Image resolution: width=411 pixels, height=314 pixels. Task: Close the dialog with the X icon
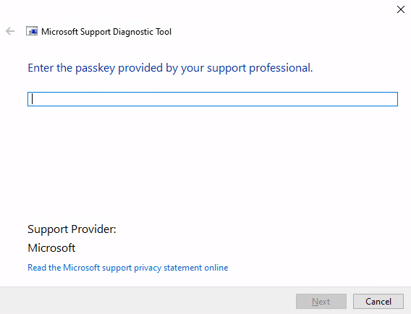[x=401, y=9]
